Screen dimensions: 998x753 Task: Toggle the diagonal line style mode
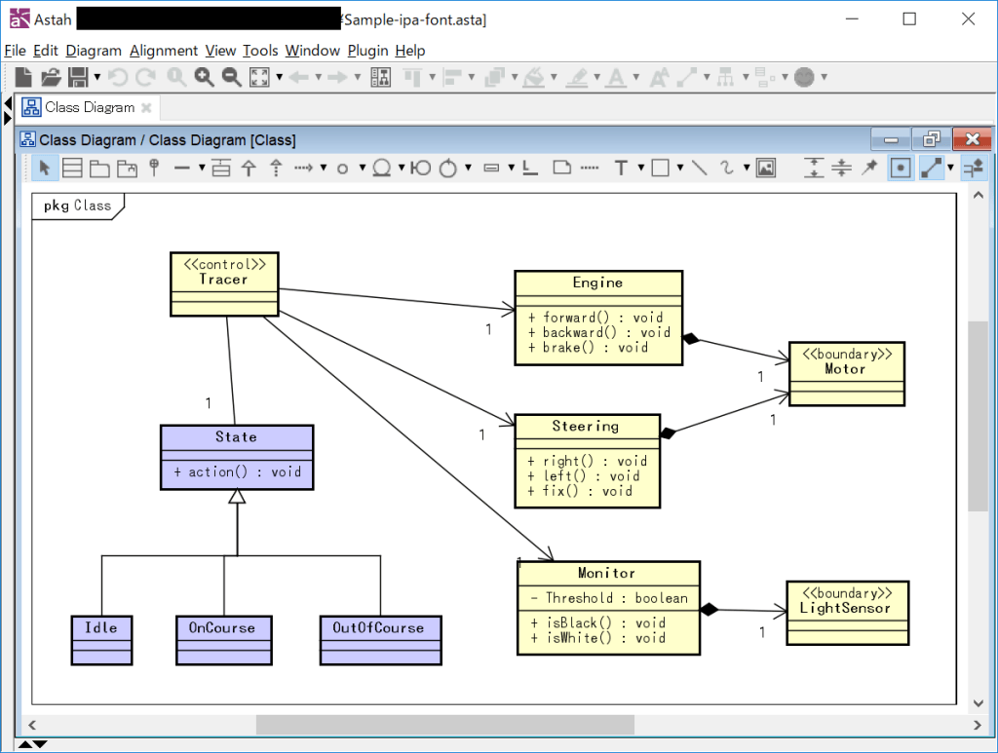click(x=931, y=168)
